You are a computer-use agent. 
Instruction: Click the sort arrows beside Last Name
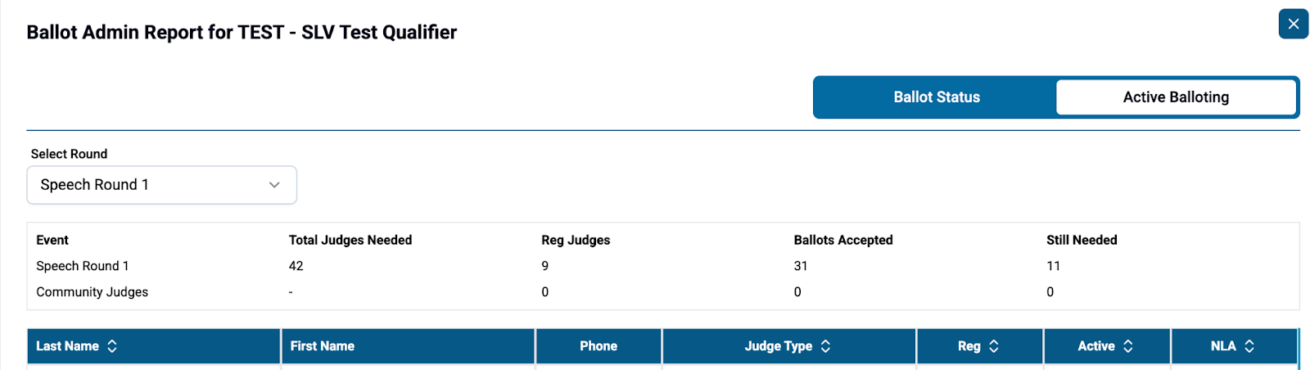[112, 346]
